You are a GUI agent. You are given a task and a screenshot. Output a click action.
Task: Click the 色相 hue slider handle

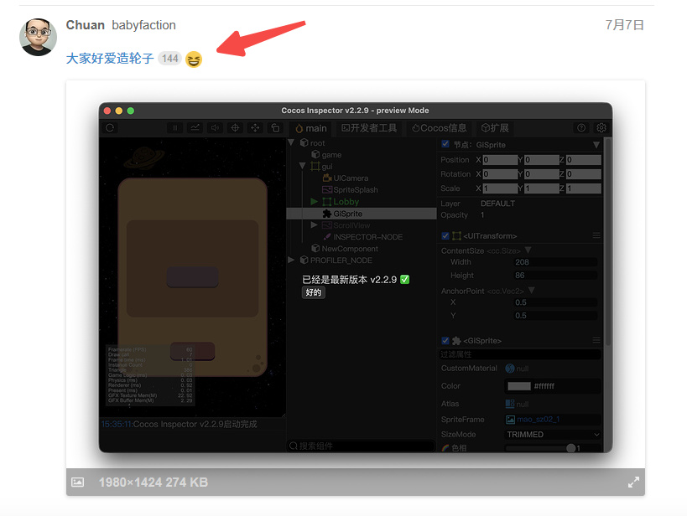pyautogui.click(x=570, y=447)
